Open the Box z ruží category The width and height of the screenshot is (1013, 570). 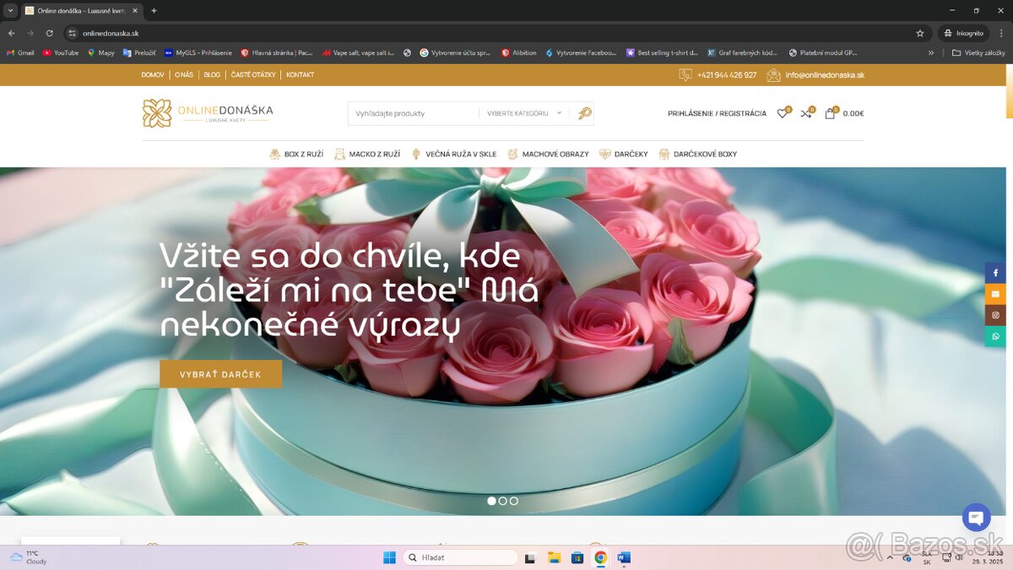pyautogui.click(x=296, y=155)
